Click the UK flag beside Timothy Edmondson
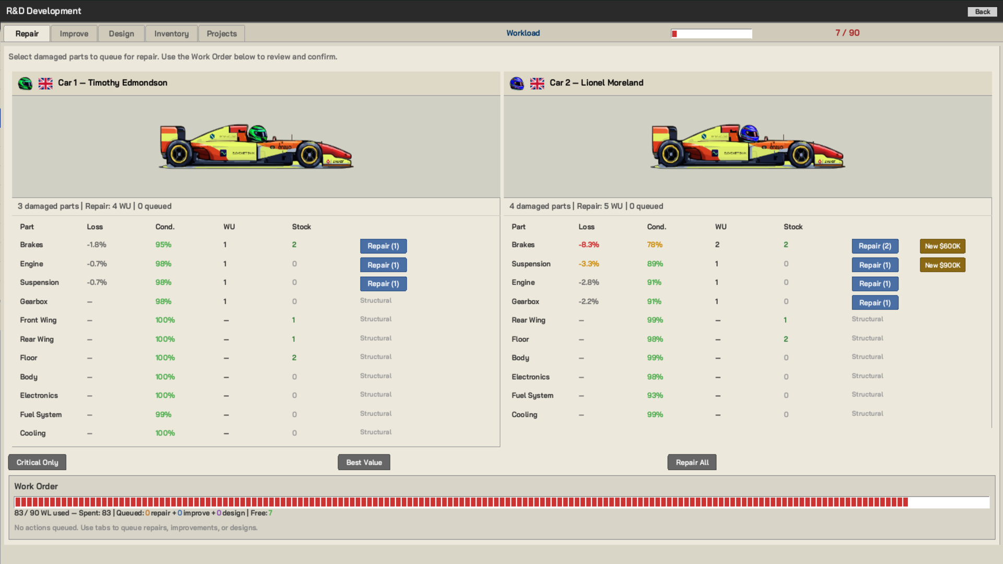 point(45,83)
